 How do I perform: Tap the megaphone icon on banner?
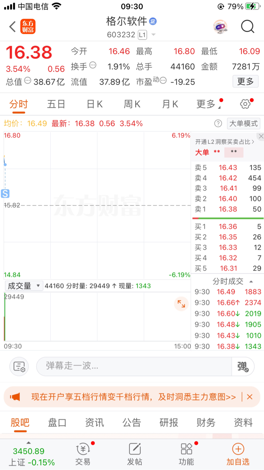point(15,397)
